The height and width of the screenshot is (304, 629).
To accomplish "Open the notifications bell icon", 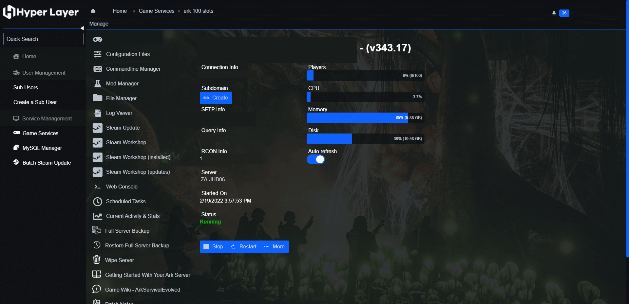I will pos(554,13).
